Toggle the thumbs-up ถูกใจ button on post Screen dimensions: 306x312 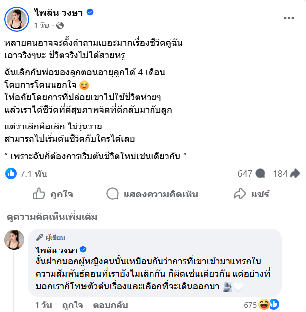point(54,194)
